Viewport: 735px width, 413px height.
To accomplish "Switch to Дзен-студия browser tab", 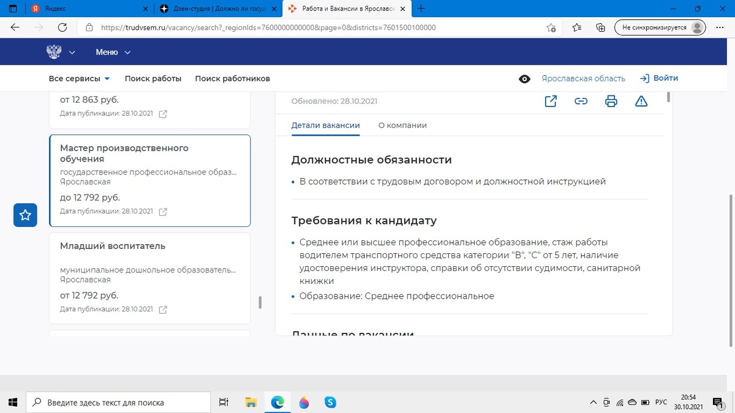I will click(x=218, y=9).
